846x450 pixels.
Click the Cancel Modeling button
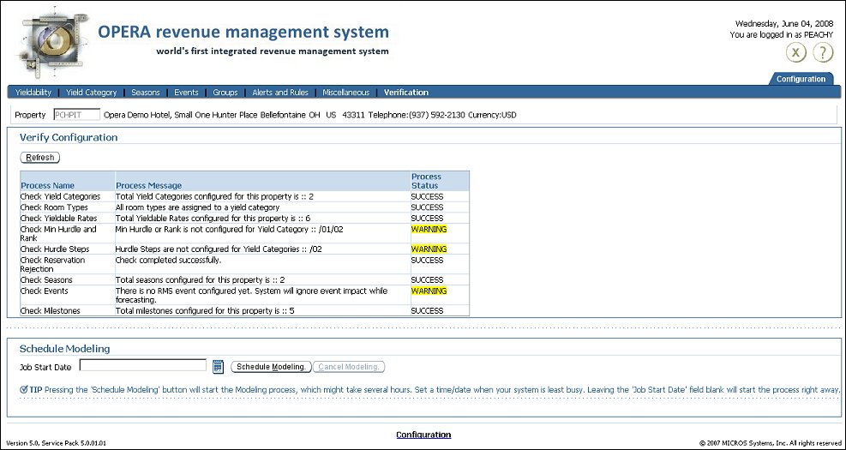(349, 367)
